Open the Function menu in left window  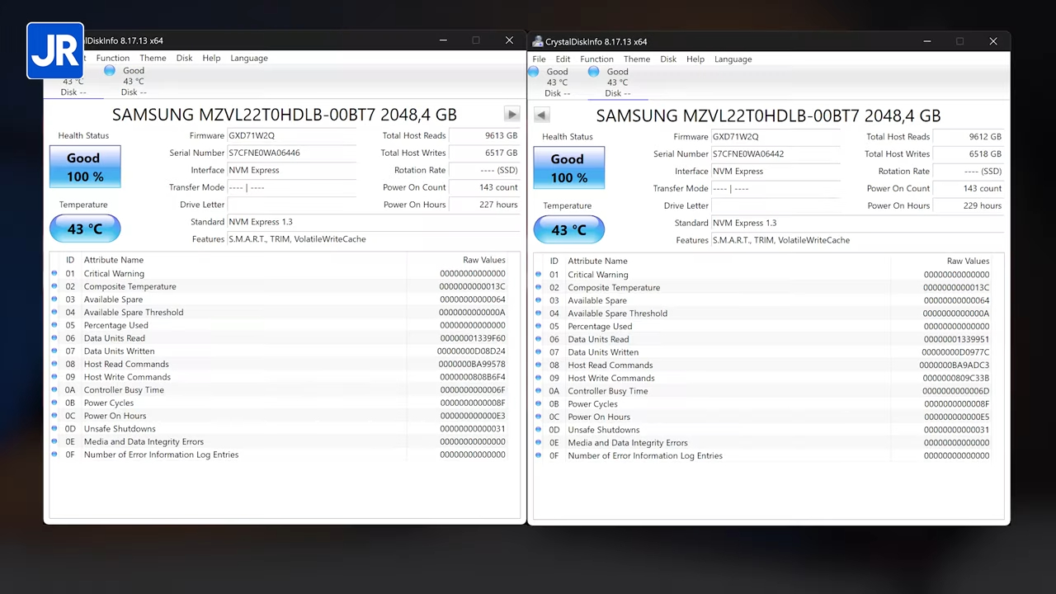pyautogui.click(x=113, y=59)
